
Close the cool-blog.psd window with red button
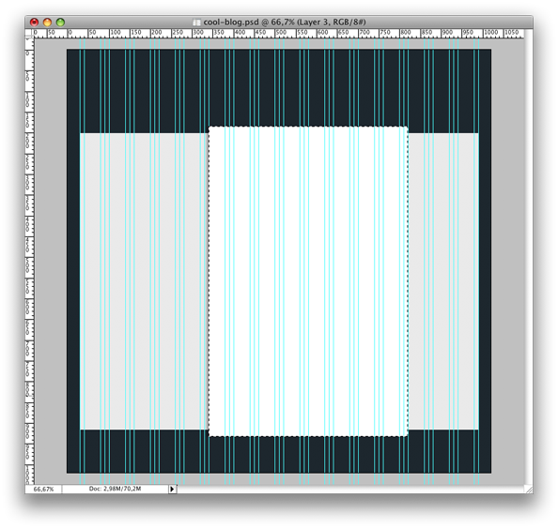point(34,23)
